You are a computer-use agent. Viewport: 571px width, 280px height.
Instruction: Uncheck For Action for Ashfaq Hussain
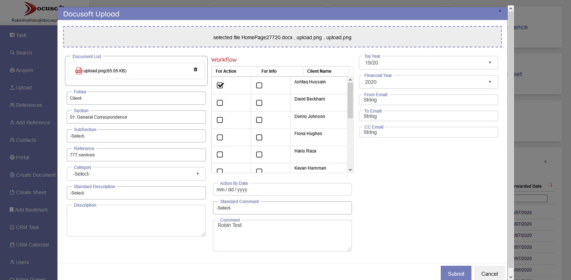tap(220, 85)
